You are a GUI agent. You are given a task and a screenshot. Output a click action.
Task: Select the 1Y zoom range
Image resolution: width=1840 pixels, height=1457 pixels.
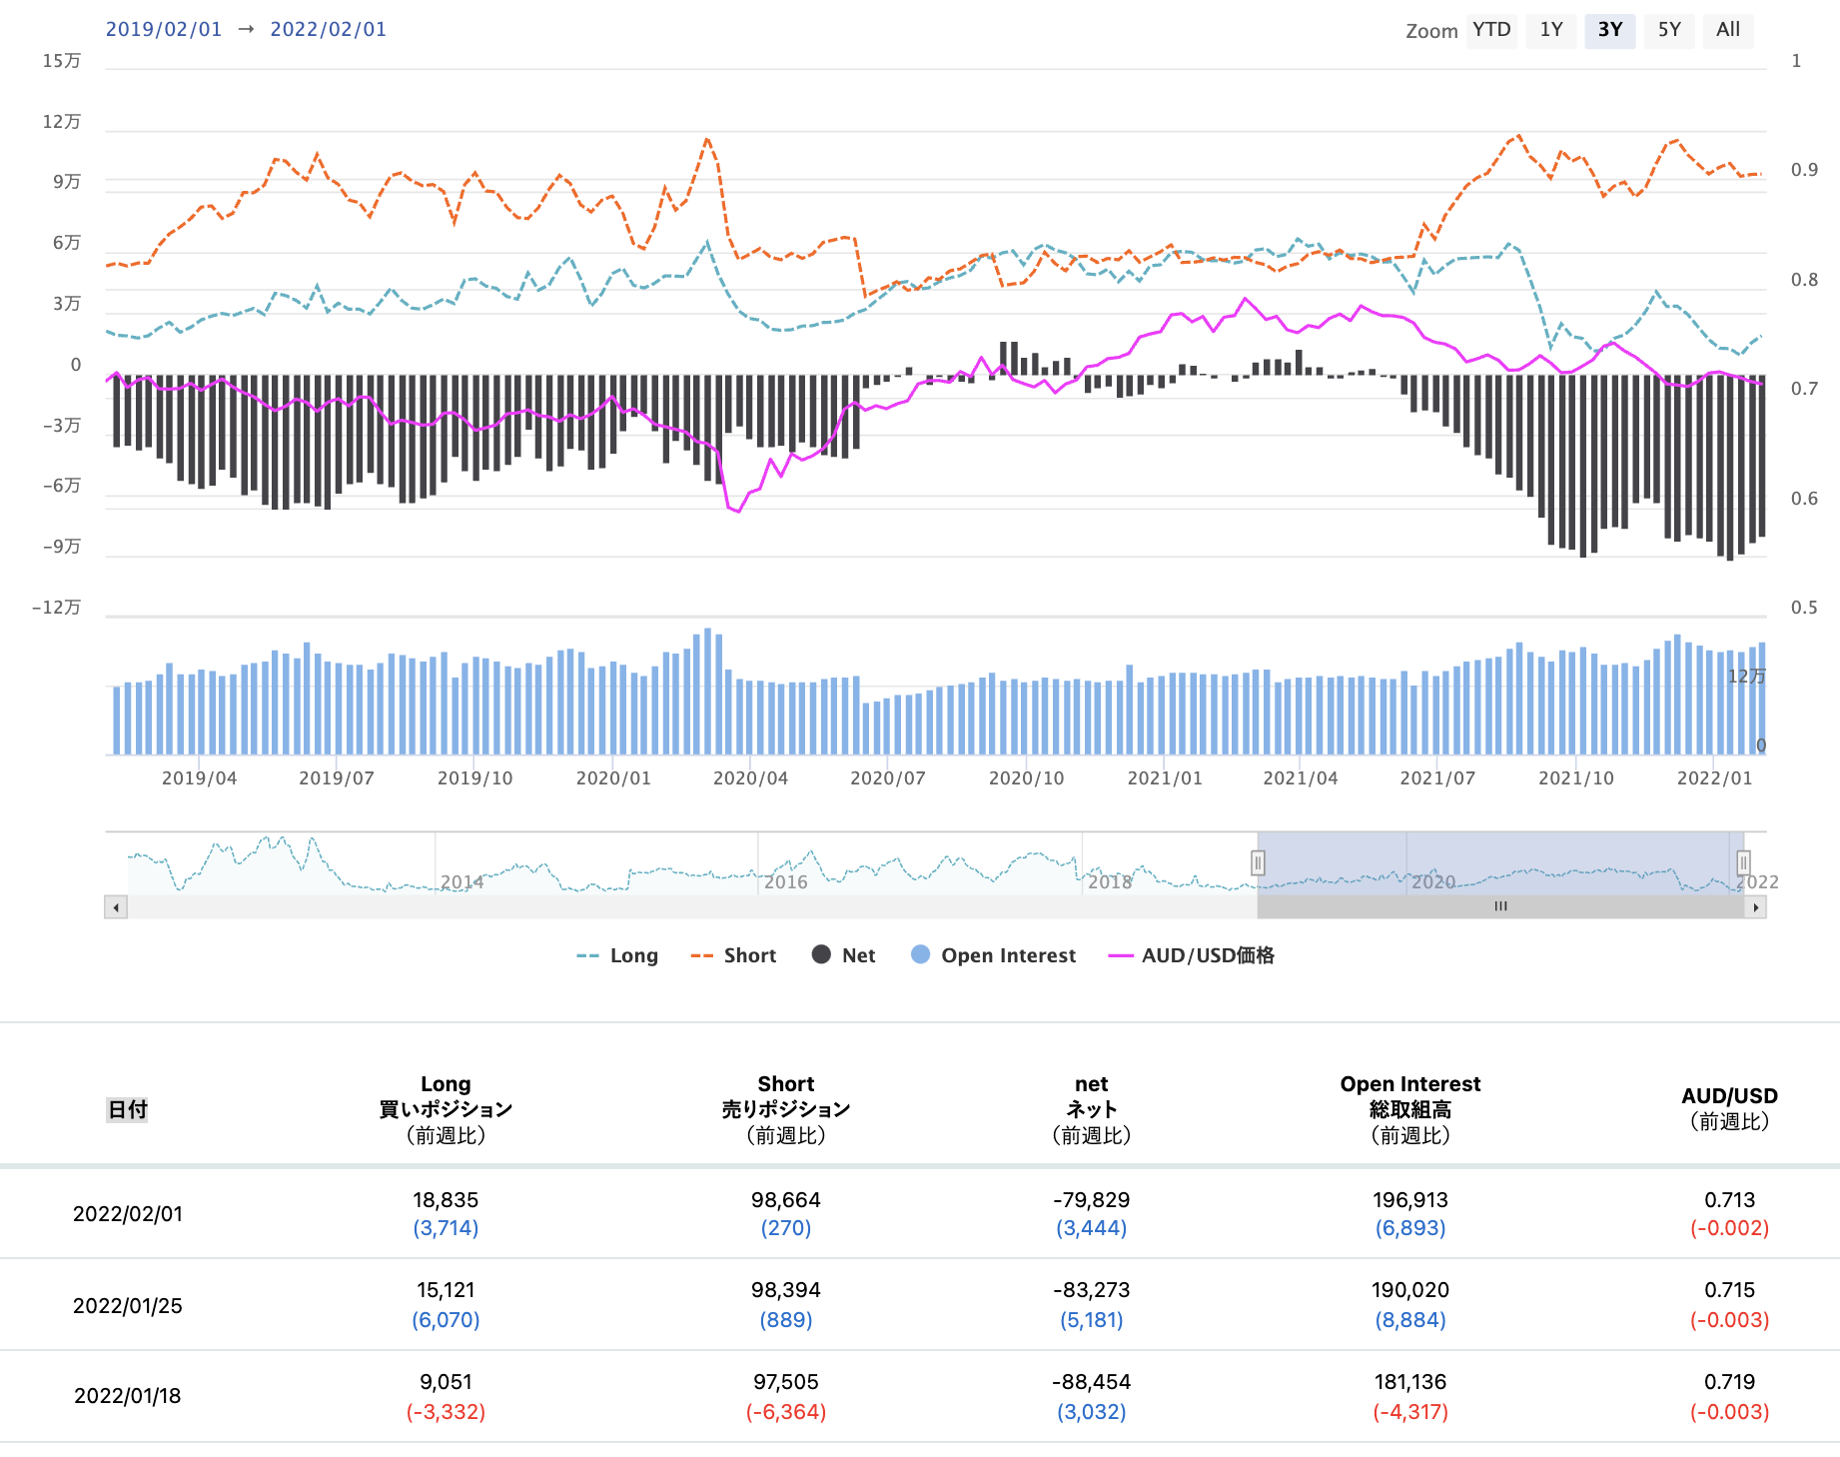(1550, 30)
